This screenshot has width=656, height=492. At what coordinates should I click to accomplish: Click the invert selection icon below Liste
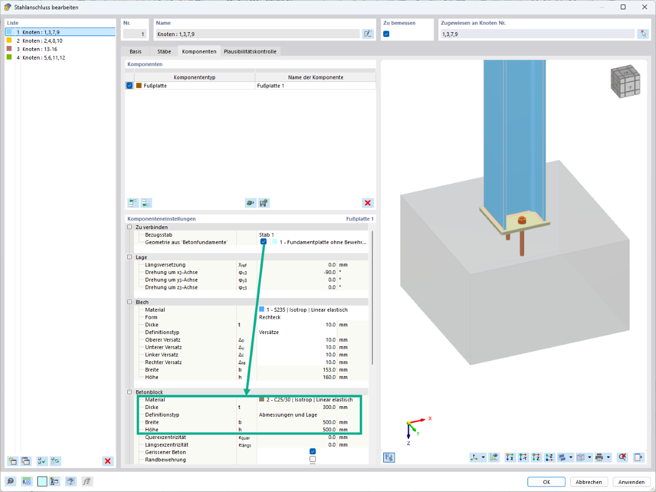55,461
